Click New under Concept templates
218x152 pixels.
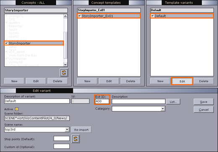tap(87, 81)
